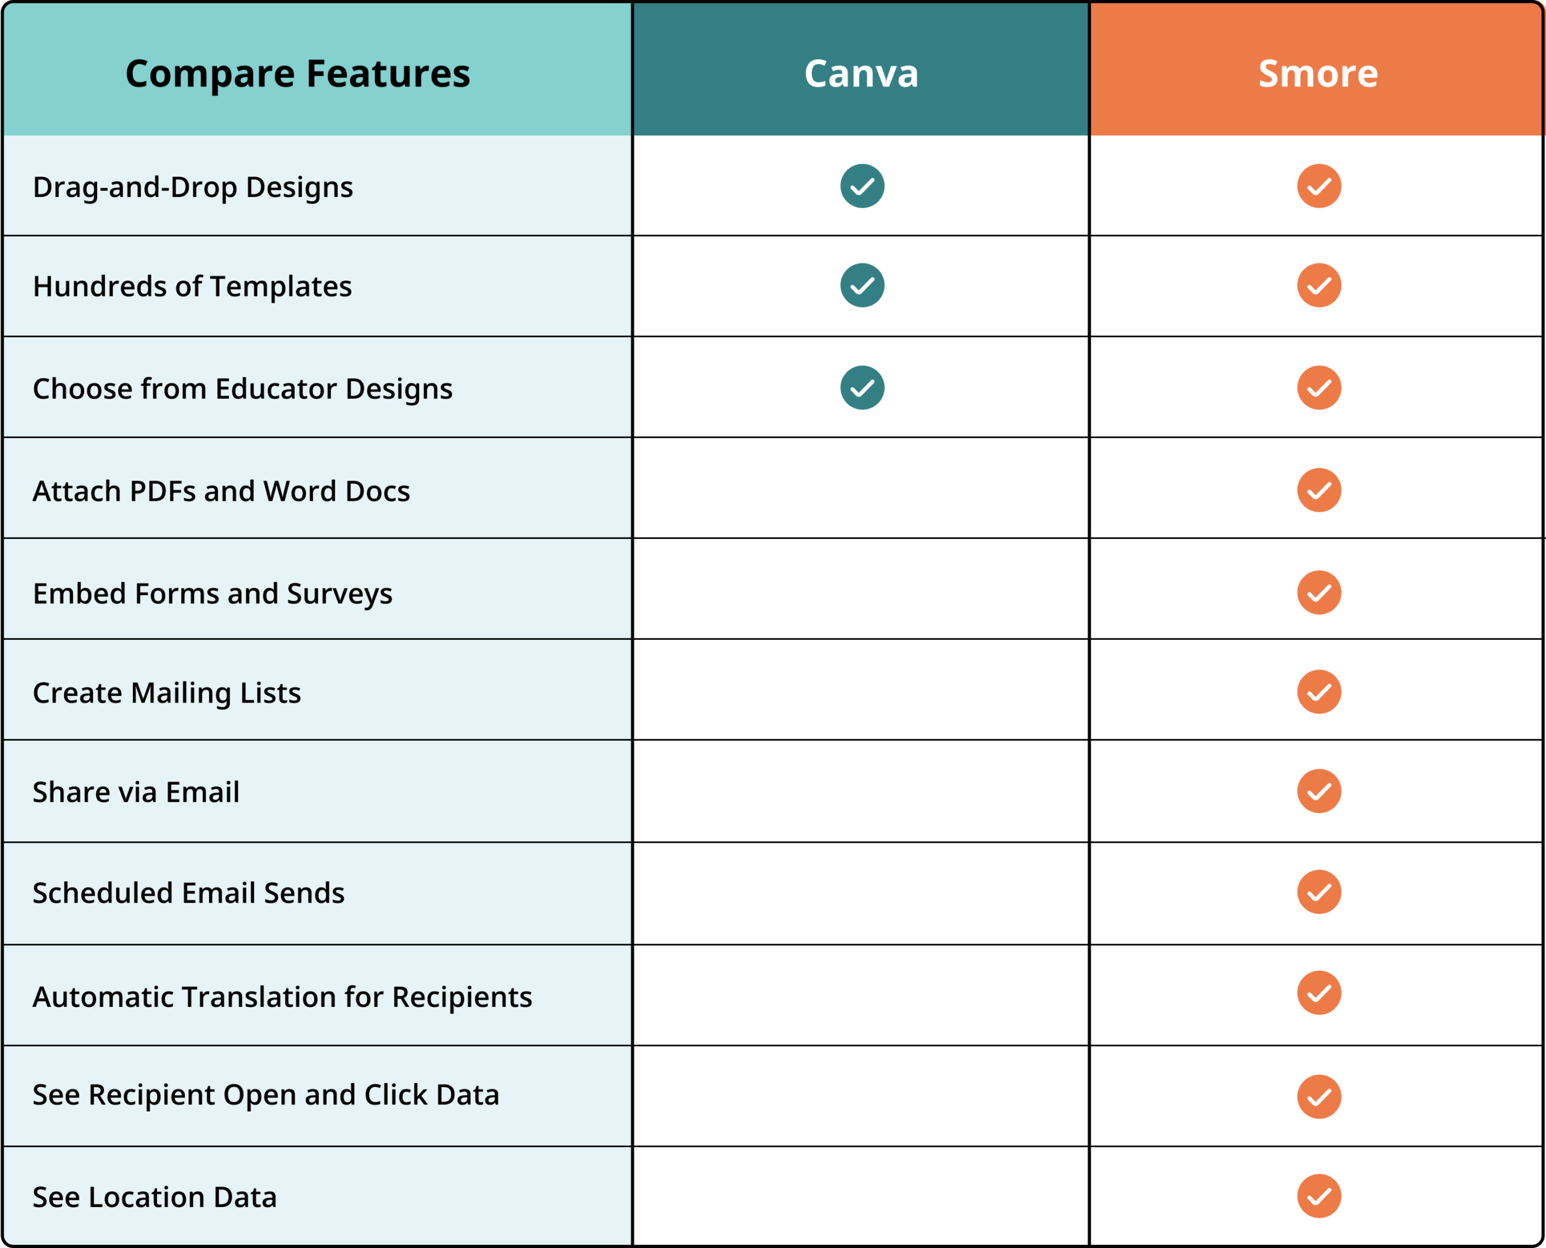Click Canva's Drag-and-Drop Designs checkmark
The width and height of the screenshot is (1546, 1248).
tap(862, 186)
